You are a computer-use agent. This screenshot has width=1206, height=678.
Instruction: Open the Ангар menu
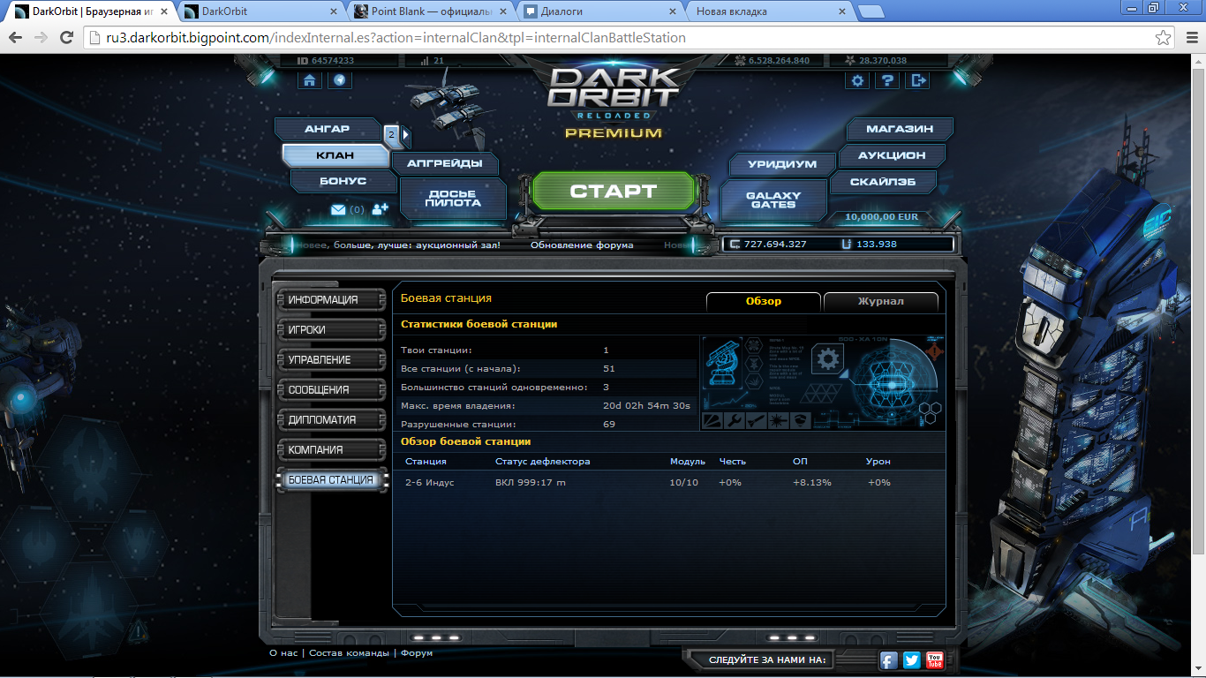coord(328,129)
